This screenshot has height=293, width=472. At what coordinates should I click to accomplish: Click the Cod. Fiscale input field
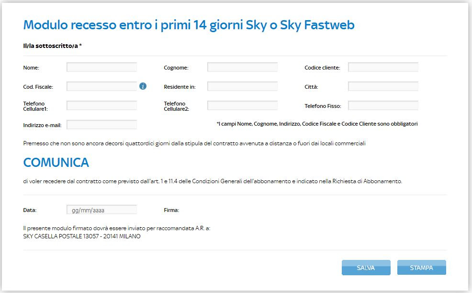pyautogui.click(x=101, y=86)
